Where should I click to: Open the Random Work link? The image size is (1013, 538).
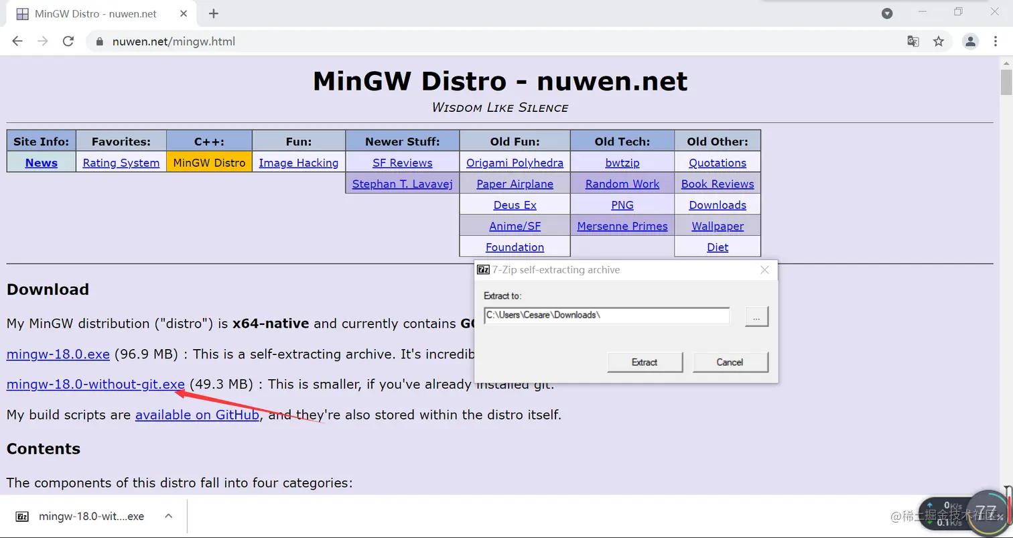pos(622,184)
